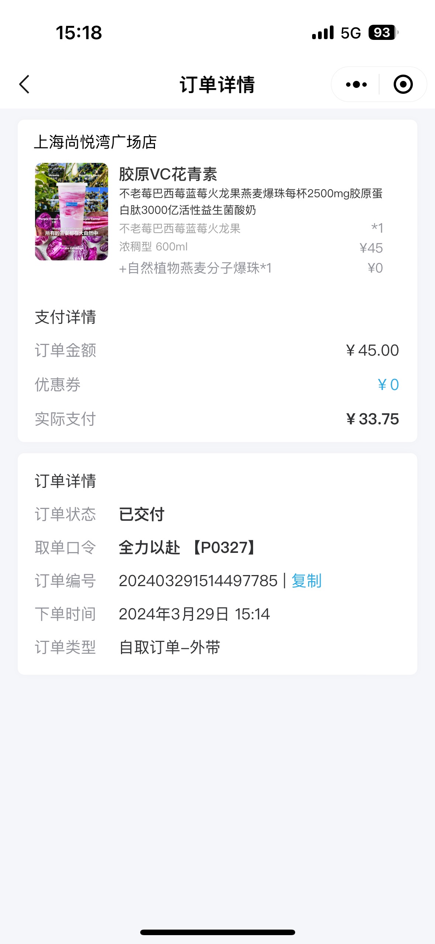Tap the order number 202403291514497785

198,581
